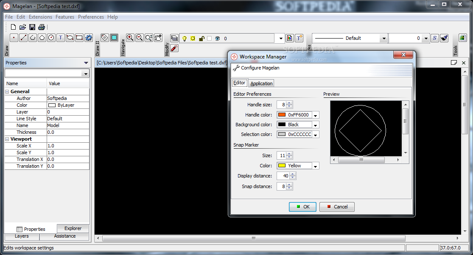Save the drawing with the floppy disk icon
Viewport: 473px width, 255px height.
point(32,27)
